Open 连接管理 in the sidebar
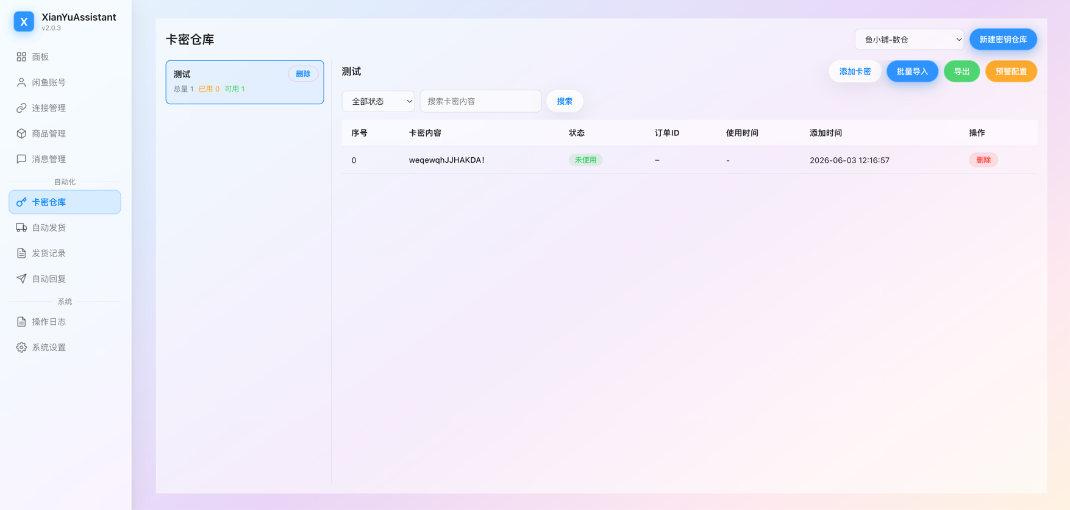This screenshot has width=1070, height=510. tap(65, 108)
